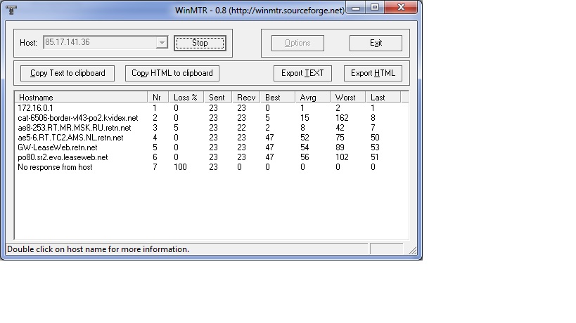
Task: Select the GW-LeaseWeb.retn.net row
Action: (x=211, y=147)
